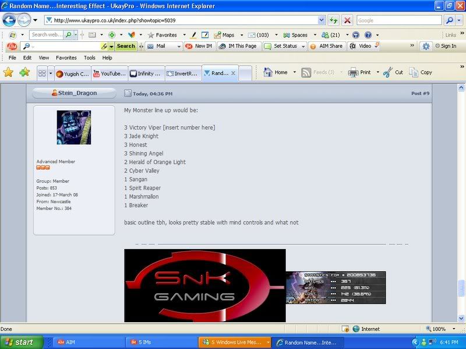Open the Favorites Center star icon
The width and height of the screenshot is (466, 349).
[9, 73]
